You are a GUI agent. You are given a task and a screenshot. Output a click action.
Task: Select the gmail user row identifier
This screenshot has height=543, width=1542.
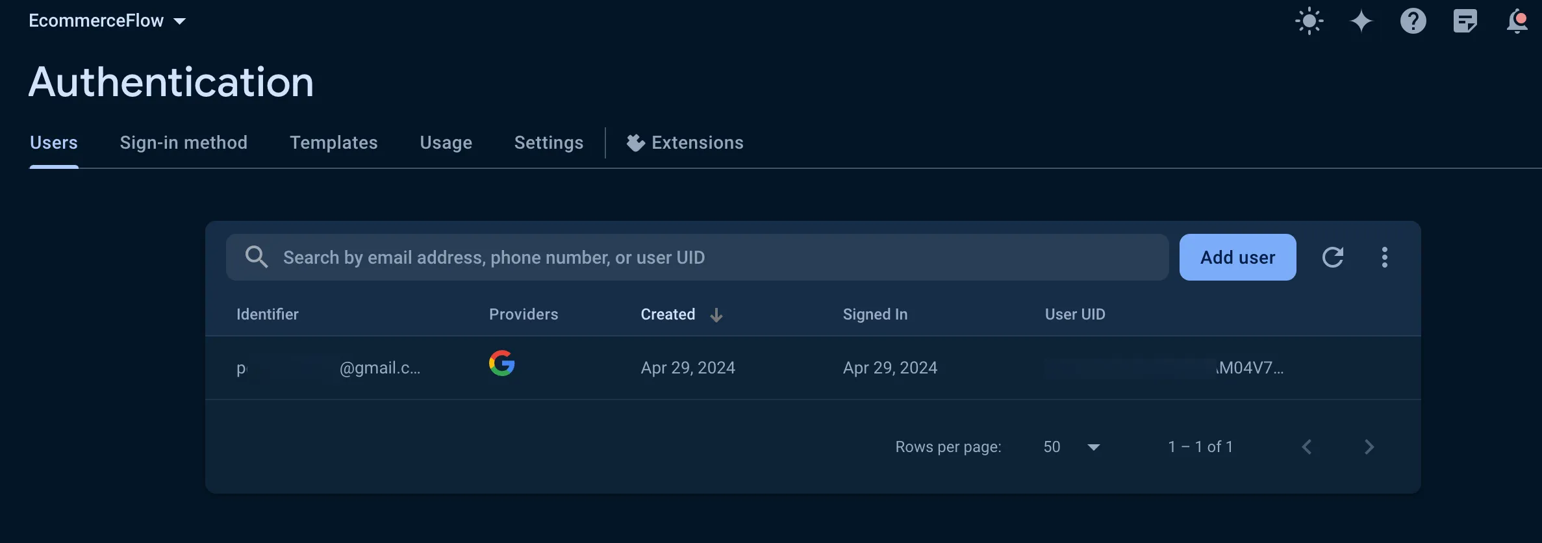328,368
